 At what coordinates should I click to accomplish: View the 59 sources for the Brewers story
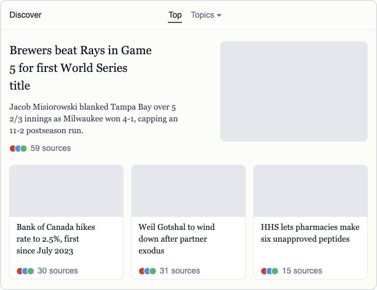click(x=51, y=149)
